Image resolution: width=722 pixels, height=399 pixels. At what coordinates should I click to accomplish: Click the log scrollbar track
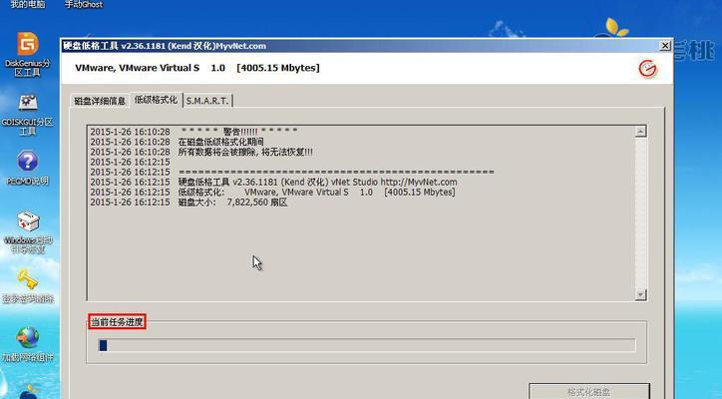(x=640, y=212)
